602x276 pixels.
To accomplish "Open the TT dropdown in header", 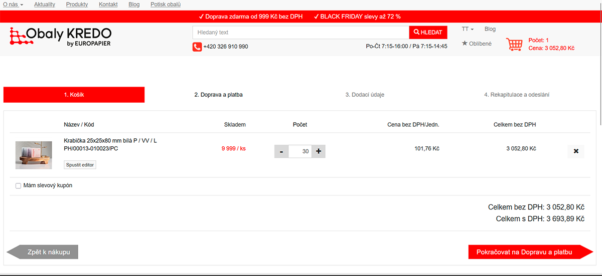I will click(468, 29).
